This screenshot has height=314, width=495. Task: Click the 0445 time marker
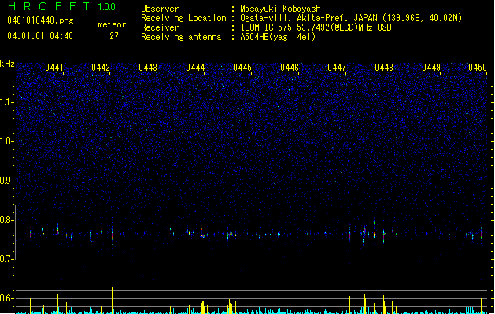pos(242,68)
